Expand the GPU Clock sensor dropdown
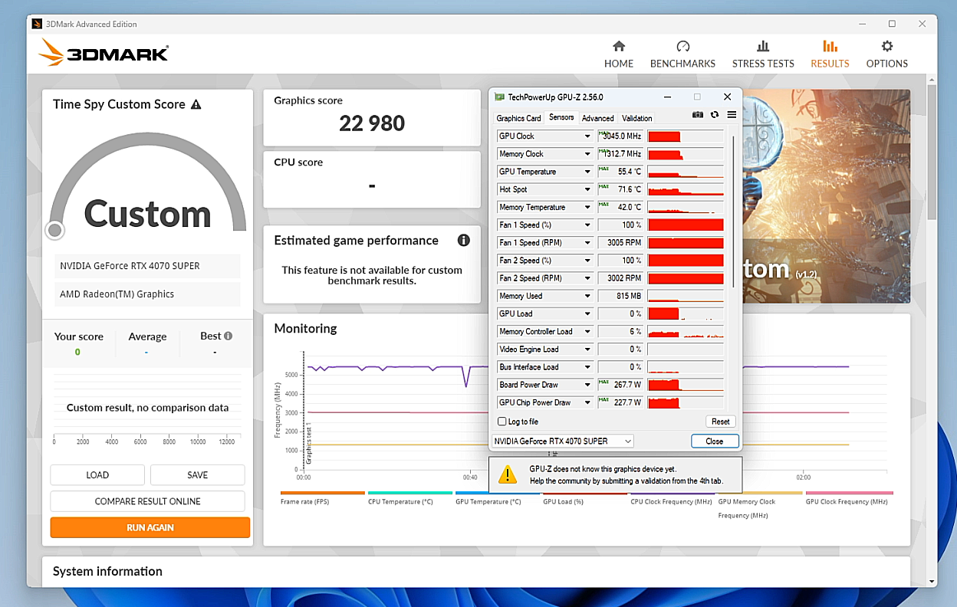Viewport: 957px width, 607px height. pyautogui.click(x=587, y=136)
